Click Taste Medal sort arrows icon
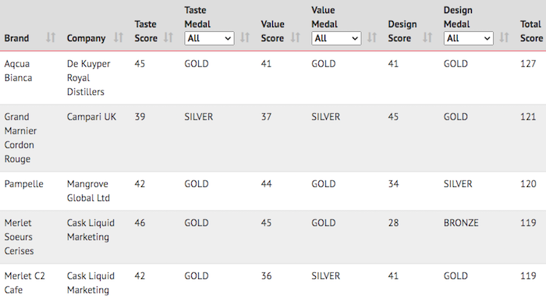The image size is (546, 301). pos(245,37)
